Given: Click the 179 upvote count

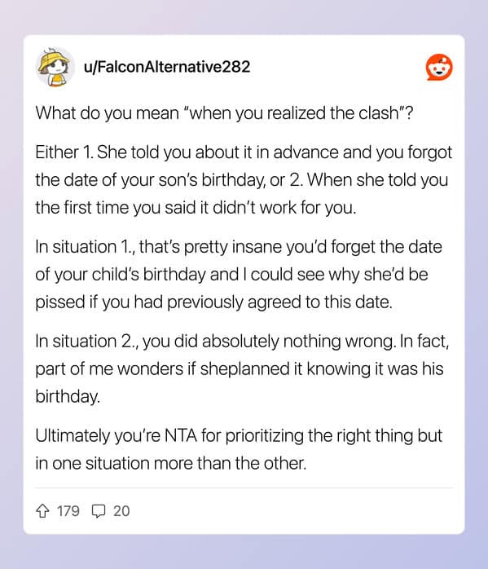Looking at the screenshot, I should point(68,511).
